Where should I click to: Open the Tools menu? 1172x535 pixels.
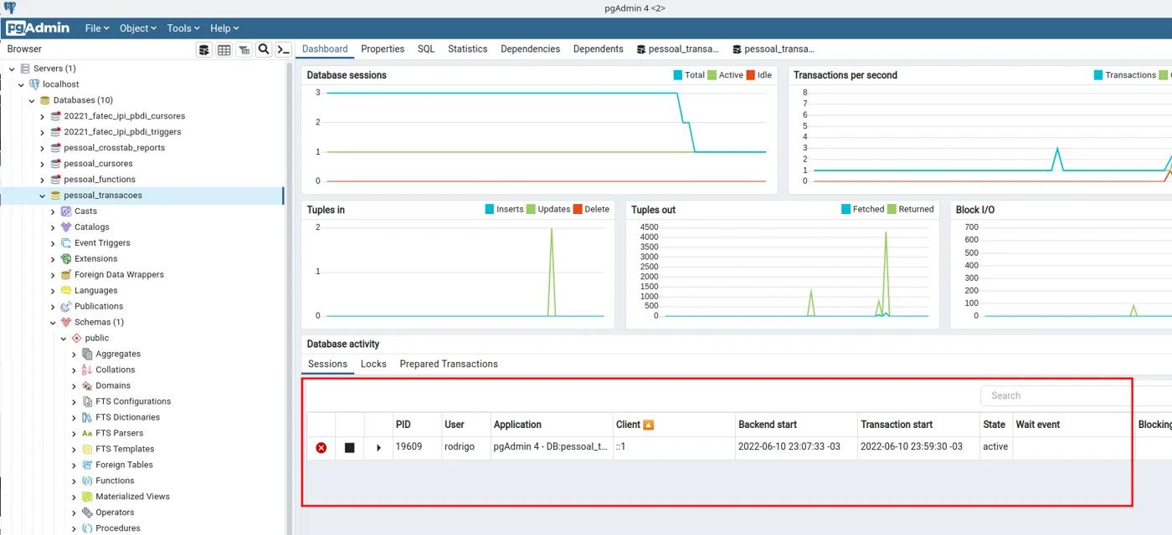pyautogui.click(x=184, y=28)
